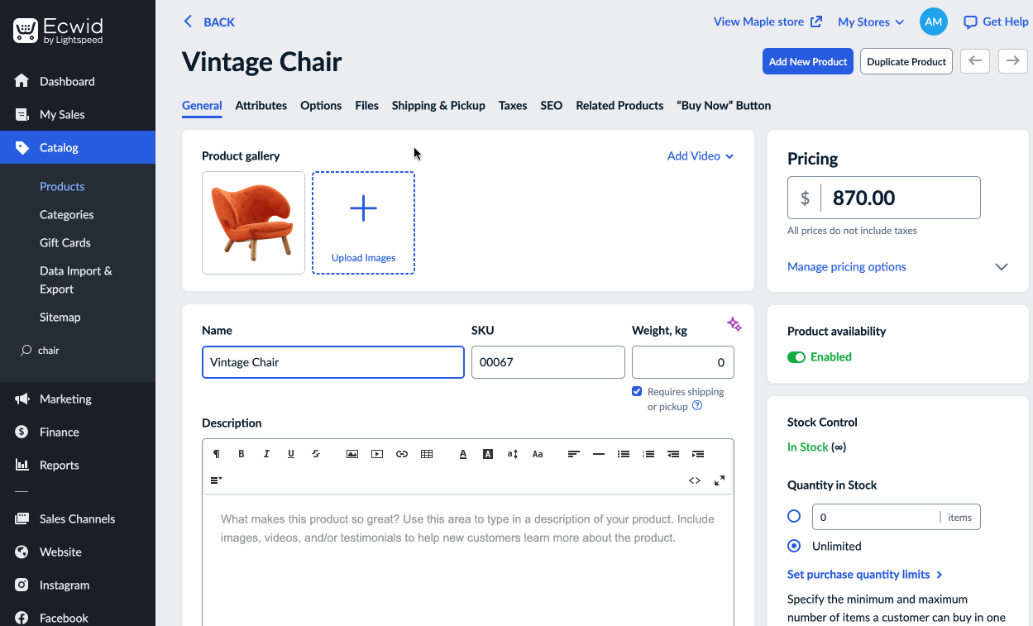Expand Manage pricing options chevron
The image size is (1033, 626).
pos(1002,267)
